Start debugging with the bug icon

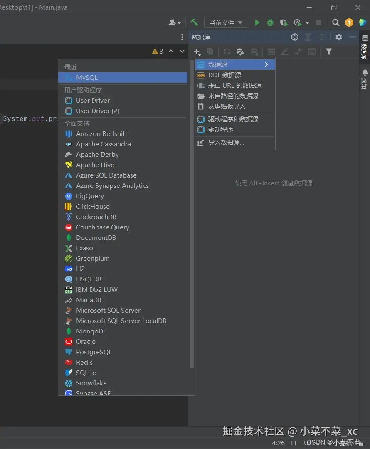(x=270, y=22)
